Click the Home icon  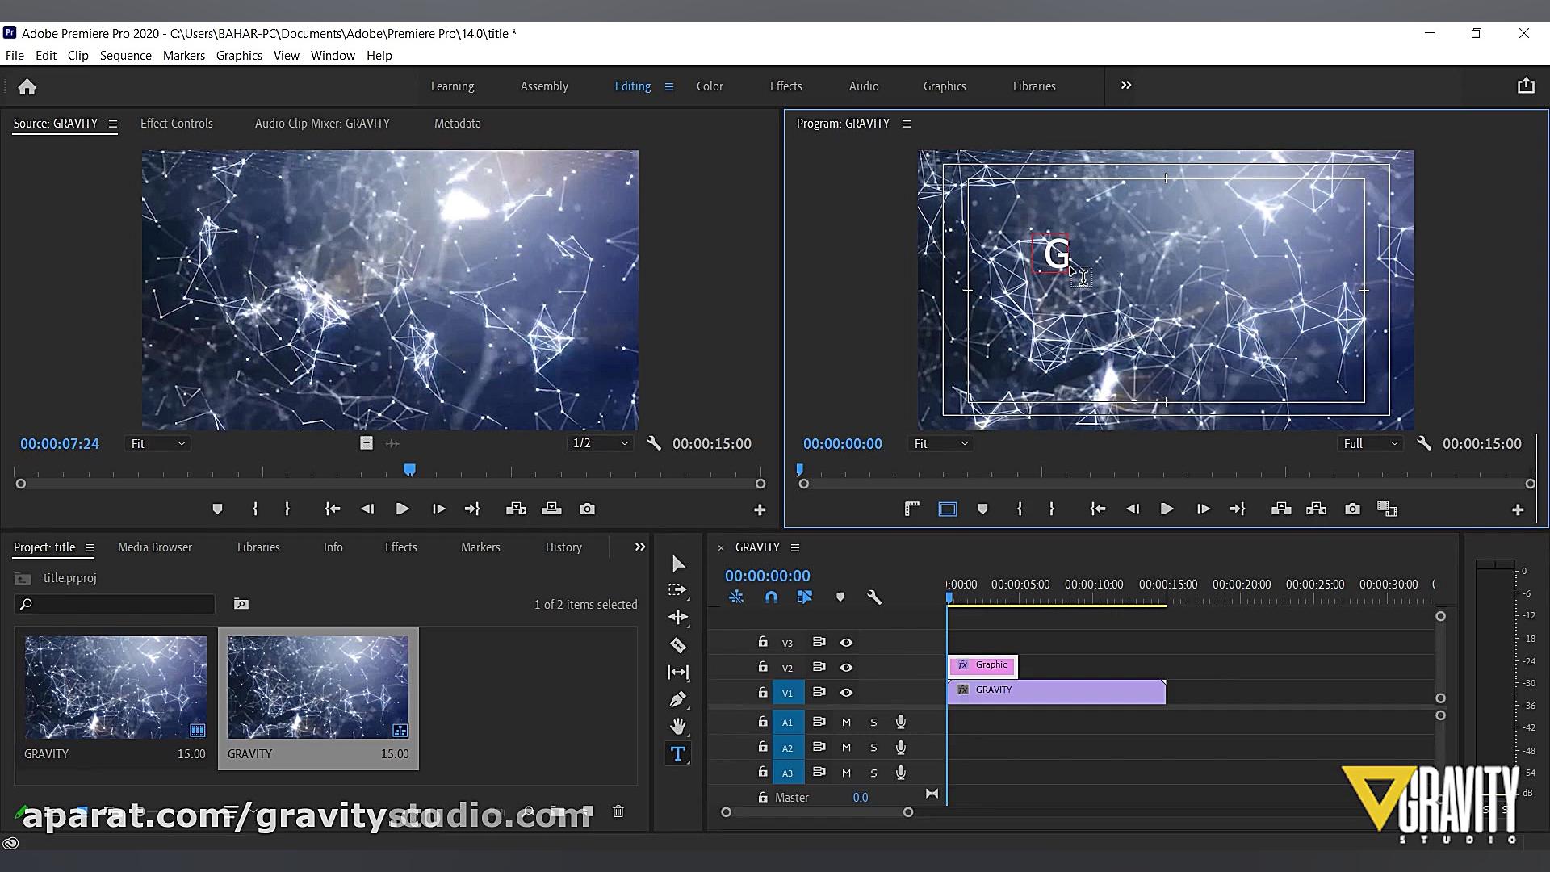(27, 86)
